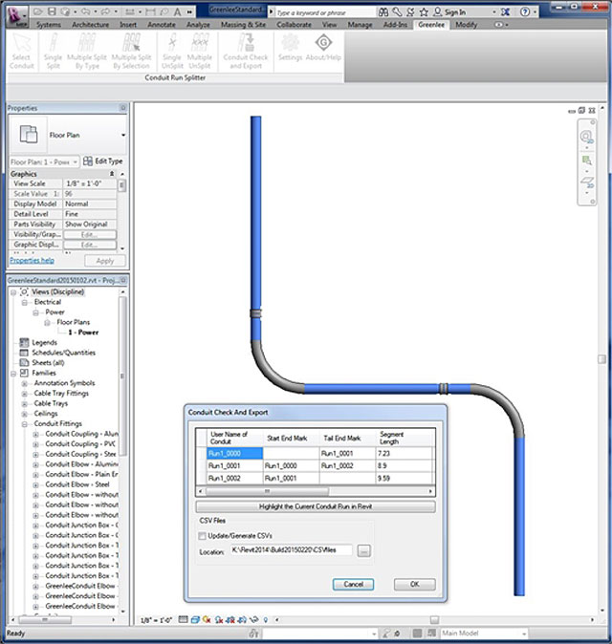Click the navigation wheel icon in view bar
Viewport: 612px width, 644px height.
click(587, 137)
